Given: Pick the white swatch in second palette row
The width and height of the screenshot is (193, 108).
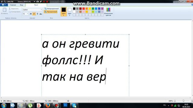Looking at the screenshot, I should coord(74,12).
